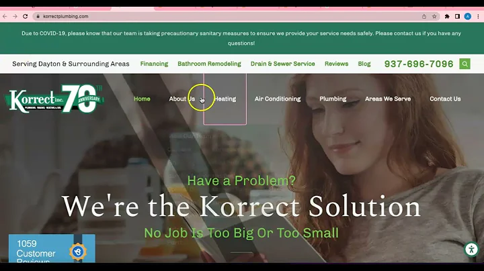484x271 pixels.
Task: Open Drain & Sewer Service link
Action: click(283, 64)
